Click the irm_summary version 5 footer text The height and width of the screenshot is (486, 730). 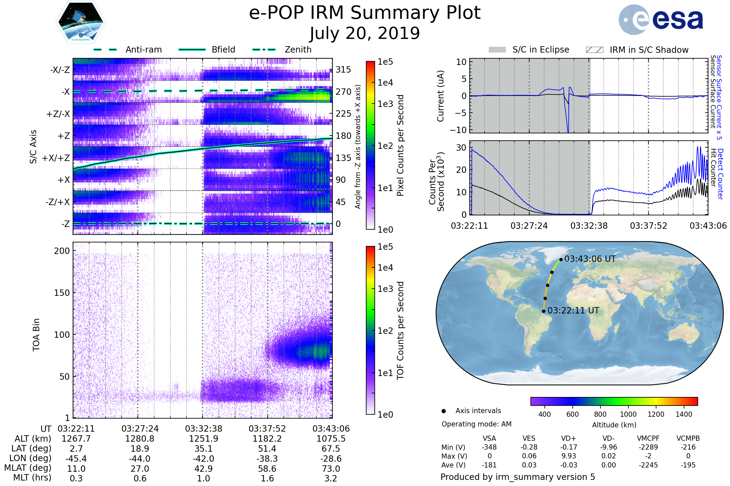point(518,477)
